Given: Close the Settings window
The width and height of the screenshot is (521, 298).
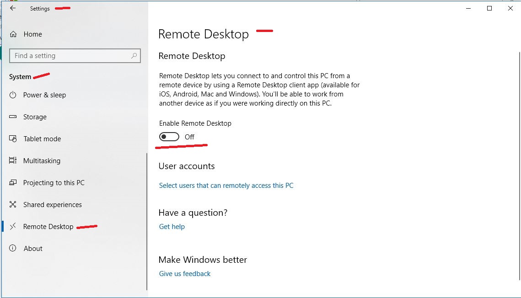Looking at the screenshot, I should tap(510, 8).
